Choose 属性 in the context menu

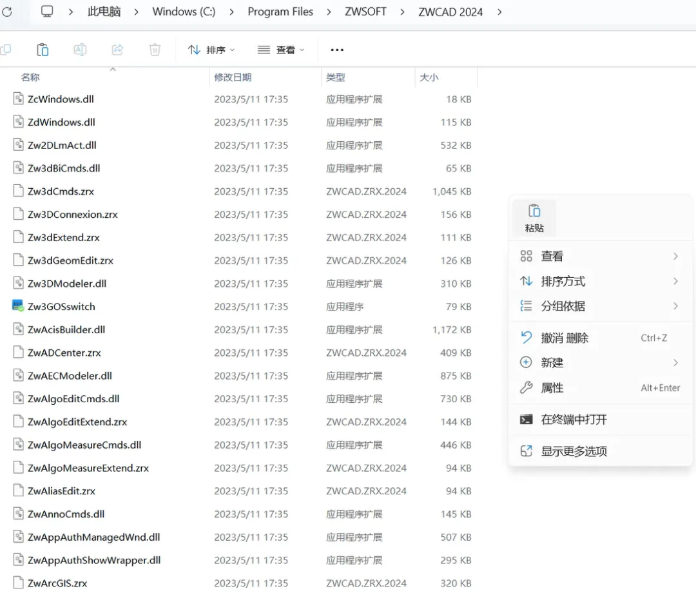point(600,387)
